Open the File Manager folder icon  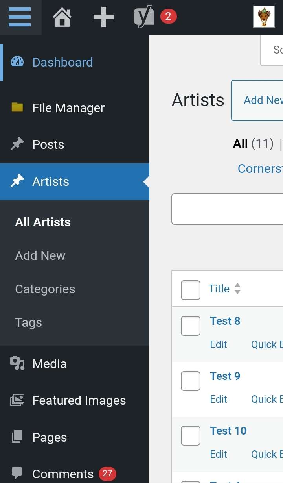click(17, 107)
